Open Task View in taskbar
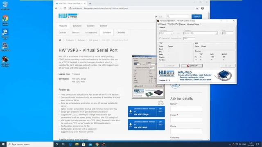 pyautogui.click(x=63, y=144)
